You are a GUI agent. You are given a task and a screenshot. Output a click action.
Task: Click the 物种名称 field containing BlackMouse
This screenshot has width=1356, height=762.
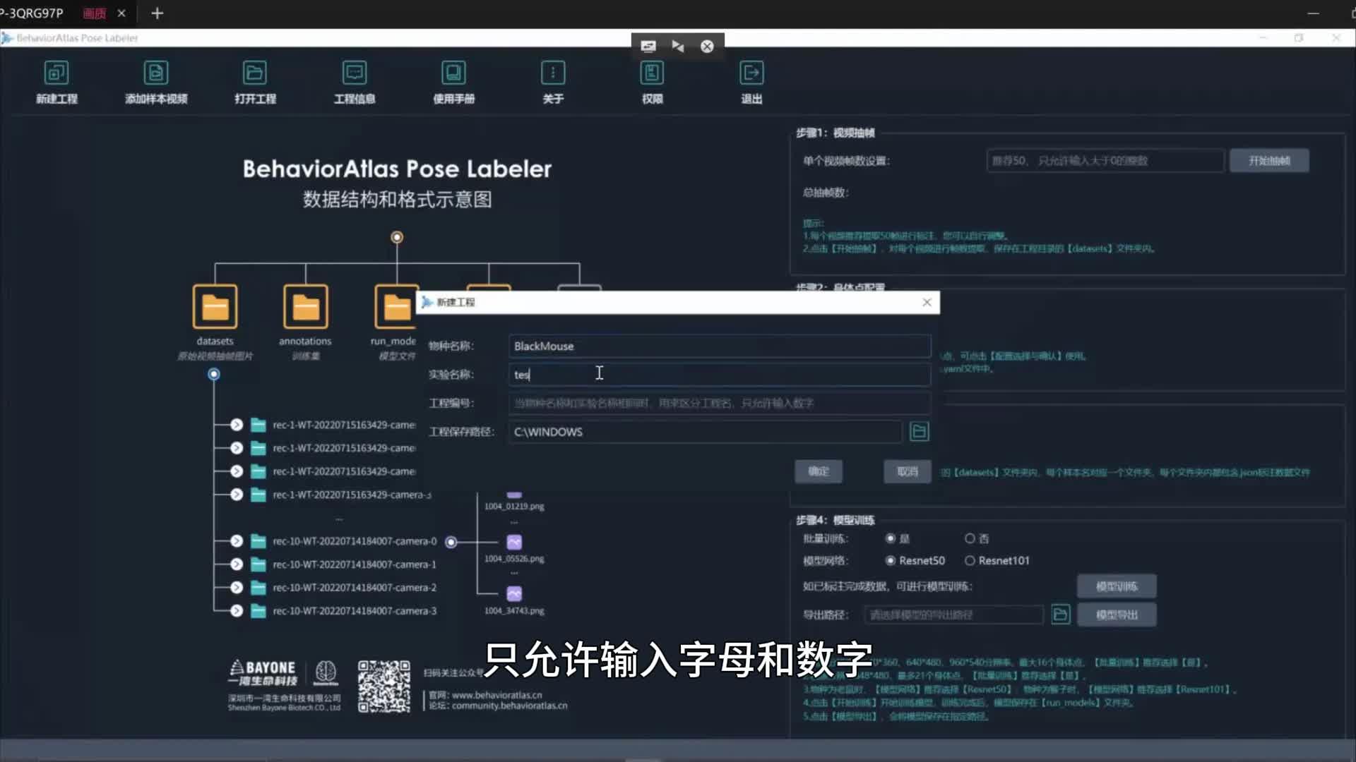point(719,346)
